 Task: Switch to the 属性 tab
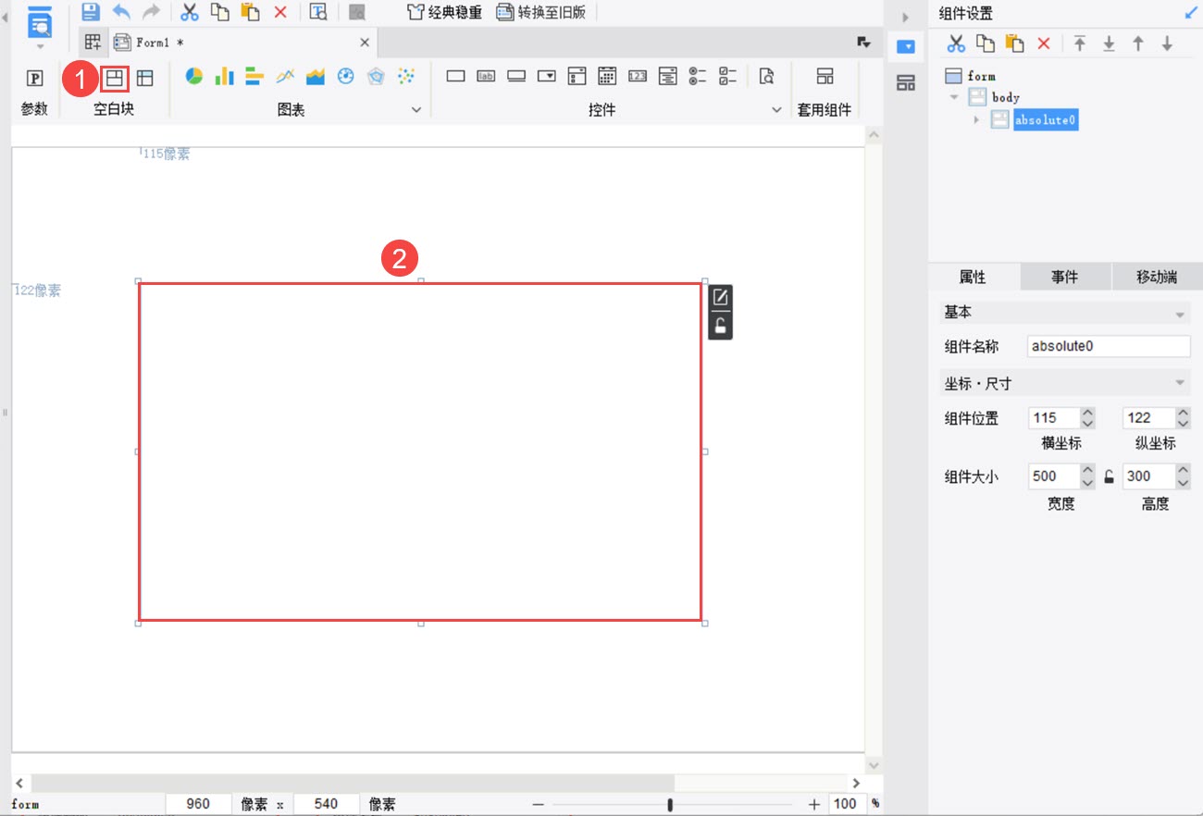pos(974,277)
